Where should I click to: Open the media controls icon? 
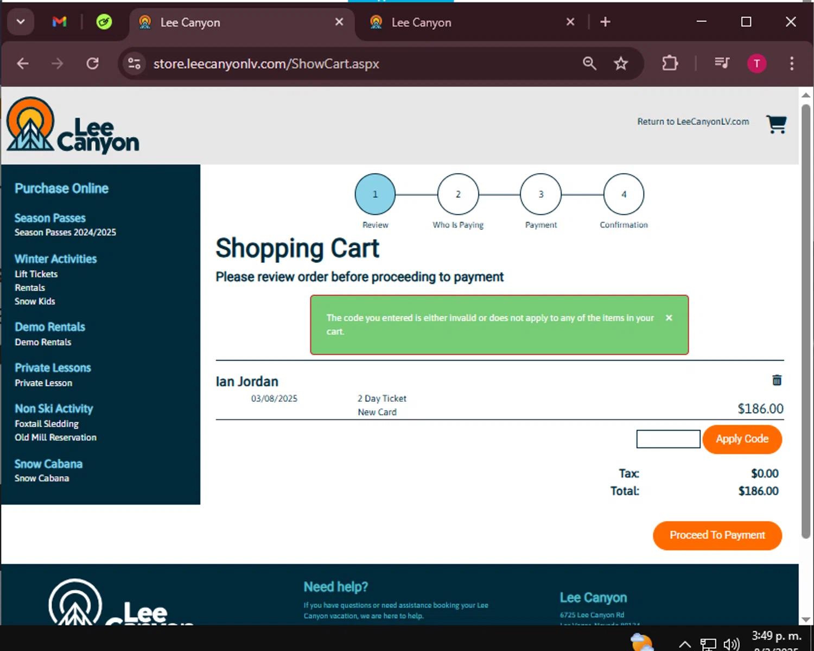coord(722,64)
